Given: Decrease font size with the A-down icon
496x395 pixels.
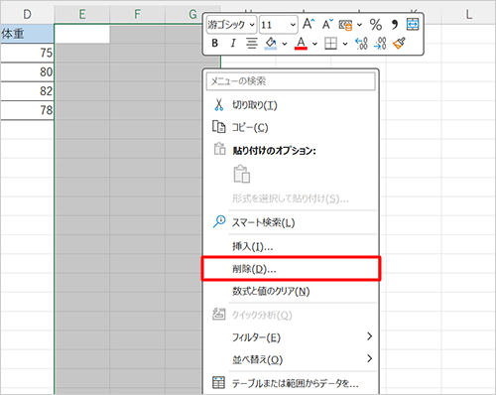Looking at the screenshot, I should click(x=327, y=24).
